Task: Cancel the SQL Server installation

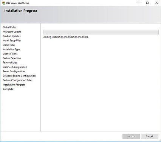Action: tap(150, 136)
